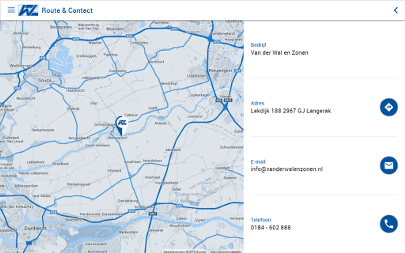Screen dimensions: 405x253
Task: Click Alblasserdam on the map
Action: 26,186
